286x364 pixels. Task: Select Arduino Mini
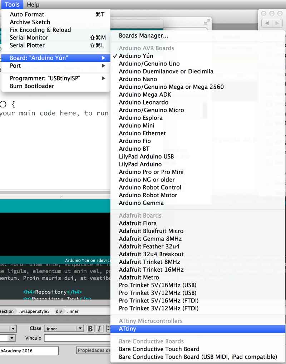coord(198,126)
